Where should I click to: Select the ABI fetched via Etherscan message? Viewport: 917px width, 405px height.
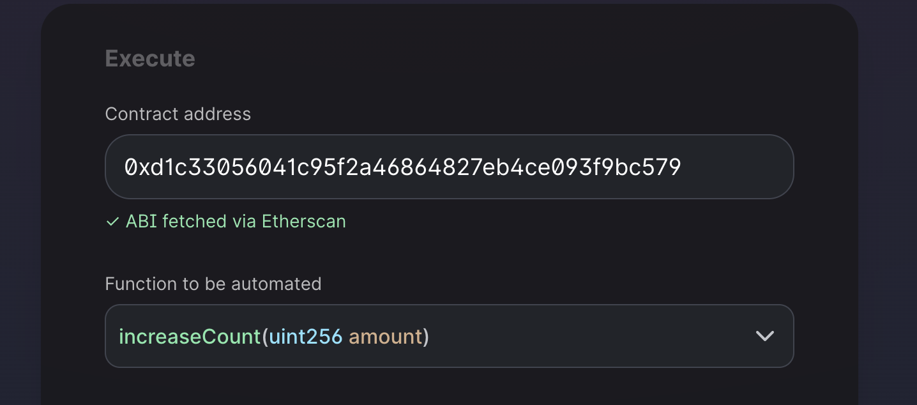coord(226,222)
